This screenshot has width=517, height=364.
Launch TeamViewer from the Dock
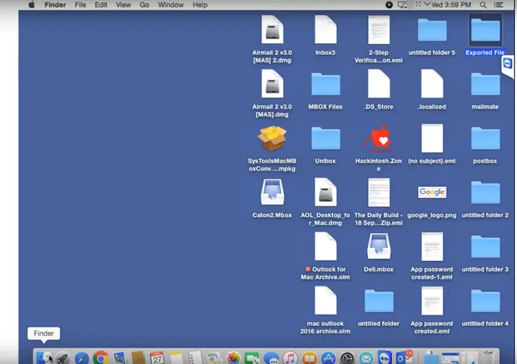click(384, 358)
